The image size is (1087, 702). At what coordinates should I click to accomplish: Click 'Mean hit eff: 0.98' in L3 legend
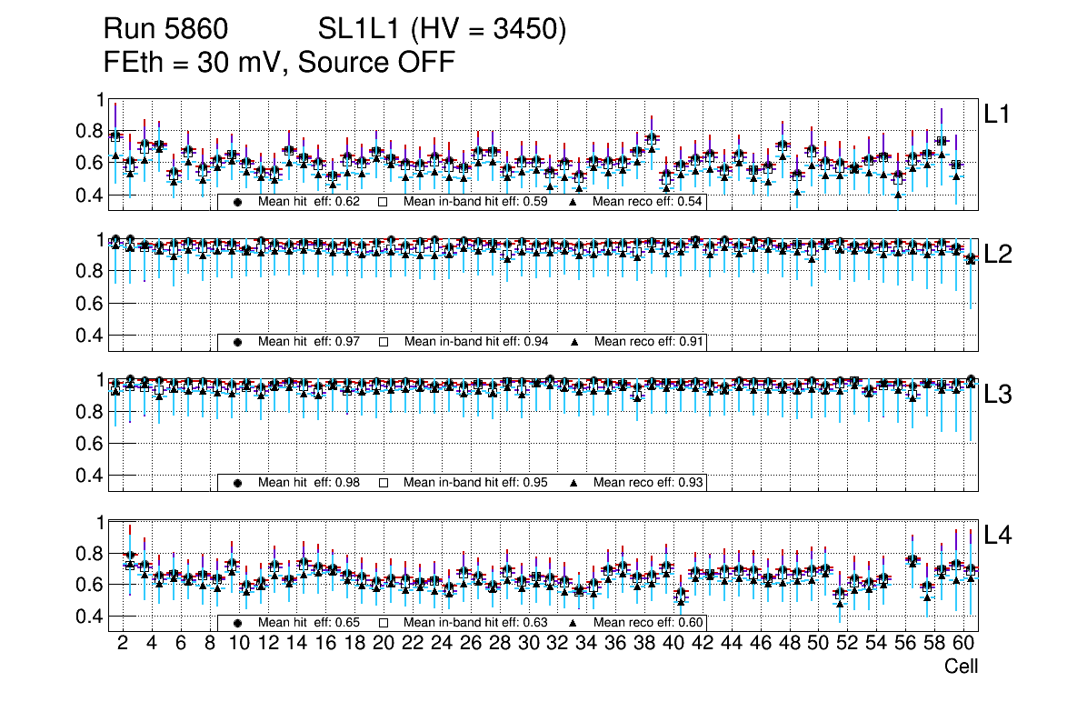[x=309, y=482]
